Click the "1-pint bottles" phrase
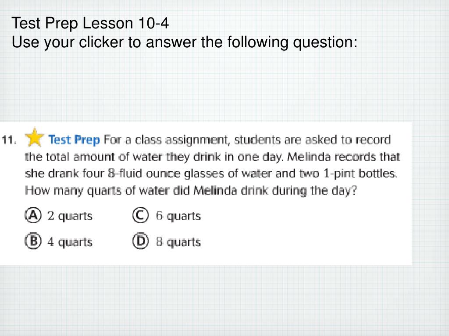 pos(360,173)
